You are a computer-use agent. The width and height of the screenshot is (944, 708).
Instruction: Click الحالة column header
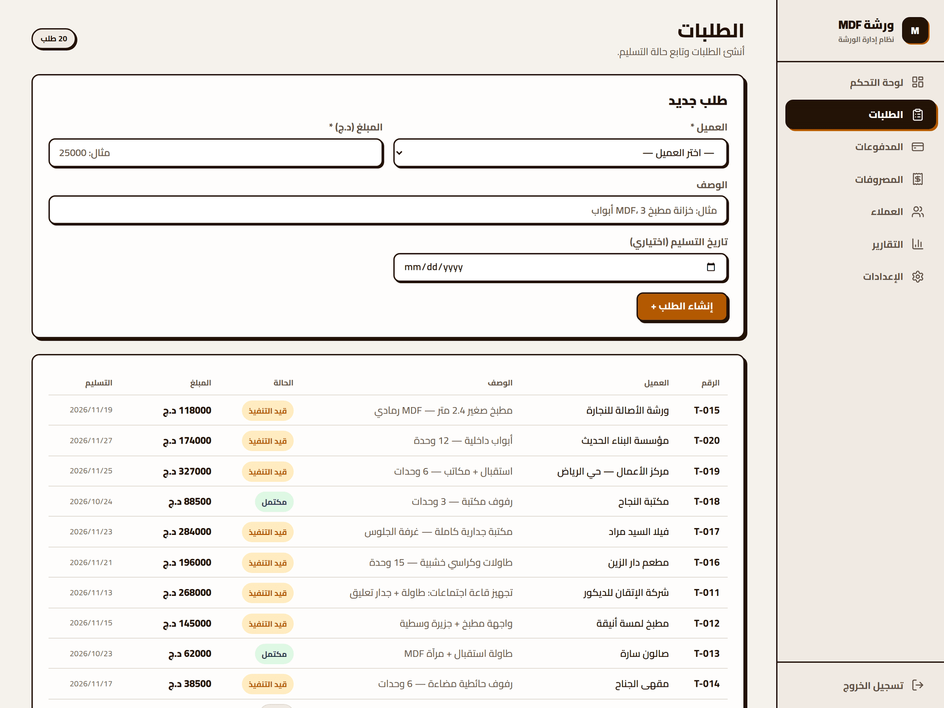pyautogui.click(x=283, y=383)
